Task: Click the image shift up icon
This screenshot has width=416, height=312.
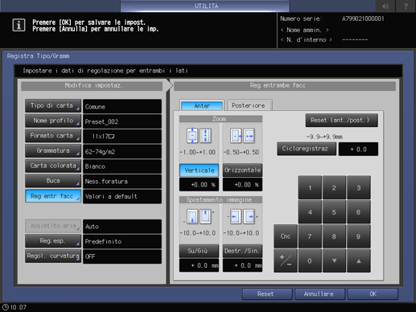Action: click(x=205, y=216)
